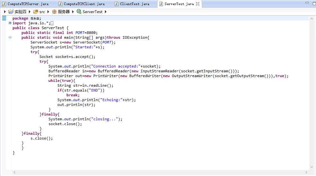
Task: Expand the breadcrumb arrow before 实验四
Action: [5, 12]
